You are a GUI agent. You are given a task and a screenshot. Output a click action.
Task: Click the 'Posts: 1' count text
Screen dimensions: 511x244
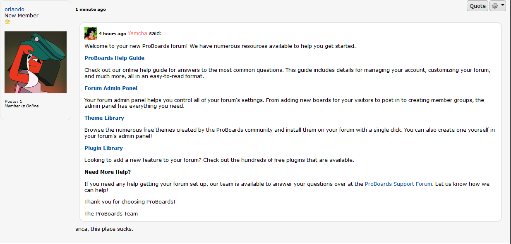pos(13,102)
